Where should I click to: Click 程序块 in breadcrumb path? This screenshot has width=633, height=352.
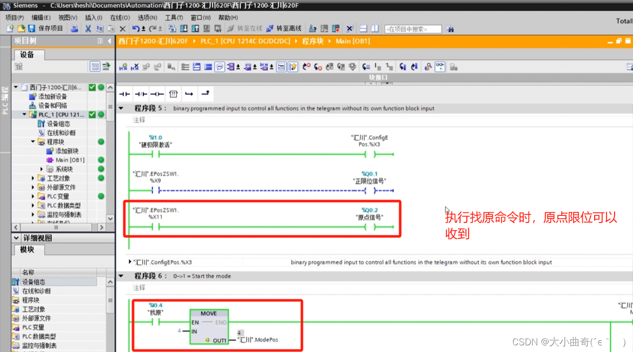pyautogui.click(x=313, y=41)
